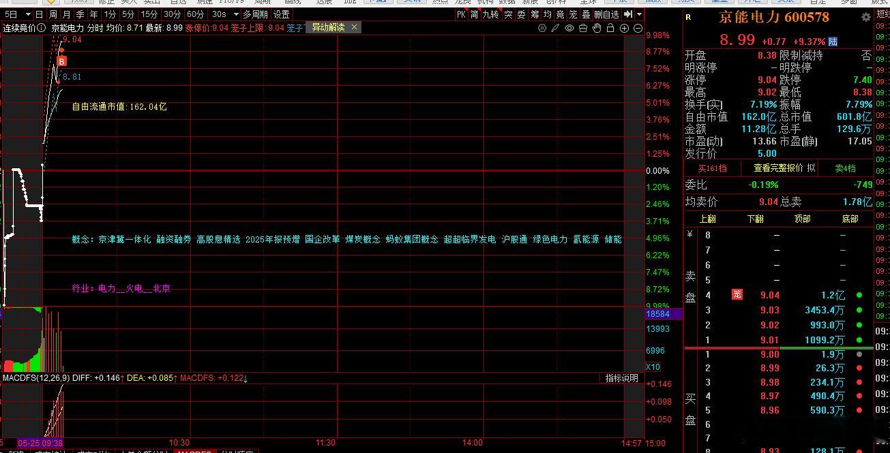The image size is (890, 453).
Task: Click the 京津冀一体化 concept tag
Action: (x=125, y=240)
